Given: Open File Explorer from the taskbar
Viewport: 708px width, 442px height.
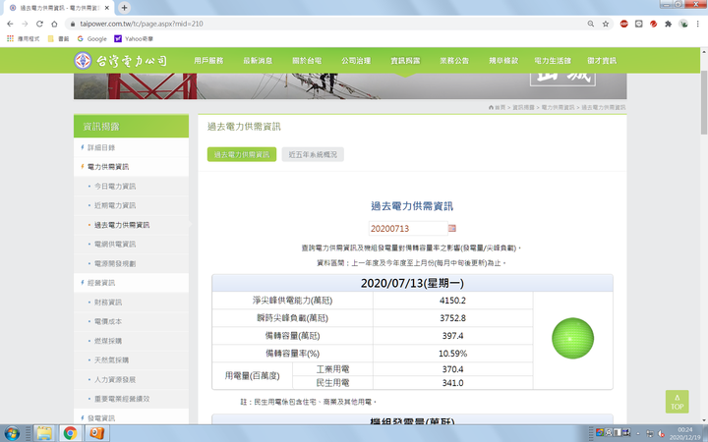Looking at the screenshot, I should click(x=44, y=434).
